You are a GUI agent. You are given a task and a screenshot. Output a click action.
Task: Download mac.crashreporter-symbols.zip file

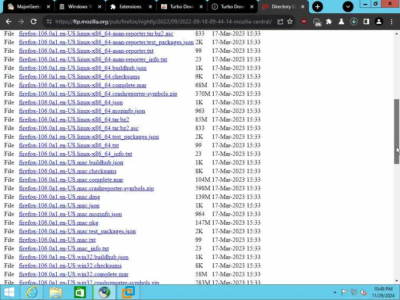click(86, 189)
